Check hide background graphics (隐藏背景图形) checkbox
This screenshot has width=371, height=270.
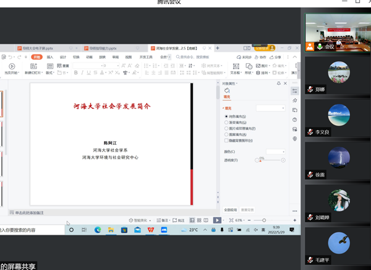click(x=226, y=141)
